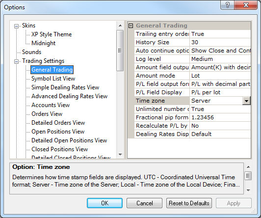Click the tree list scrollbar thumb
Viewport: 261px width, 218px height.
point(120,51)
